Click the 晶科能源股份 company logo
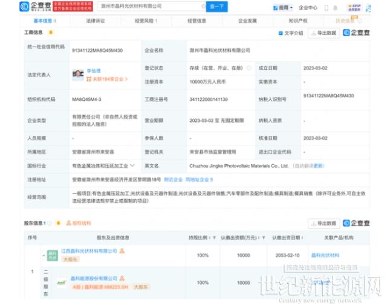The image size is (387, 306). (62, 282)
